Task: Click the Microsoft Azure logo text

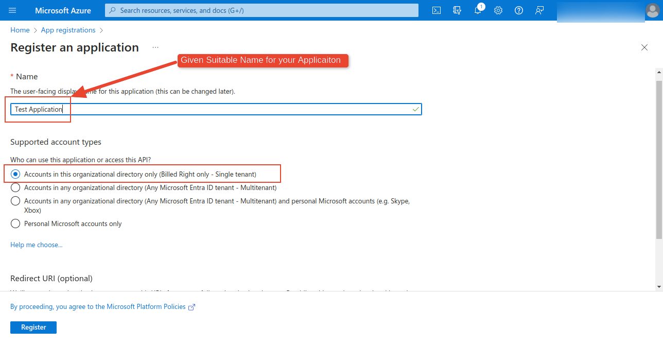Action: (63, 10)
